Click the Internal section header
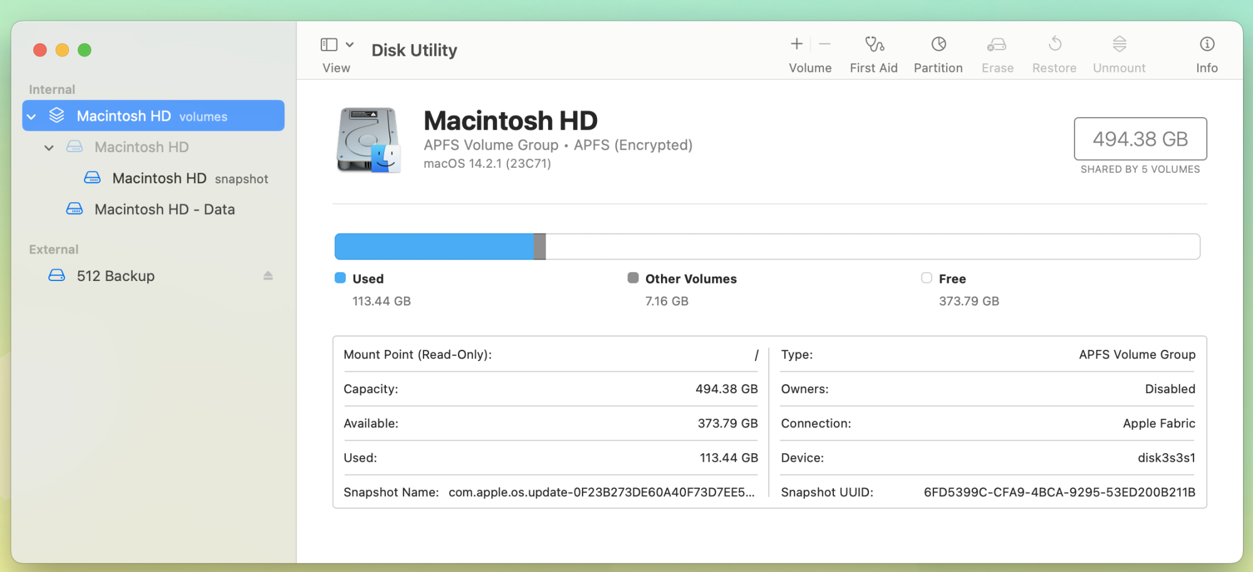Viewport: 1253px width, 572px height. coord(52,89)
